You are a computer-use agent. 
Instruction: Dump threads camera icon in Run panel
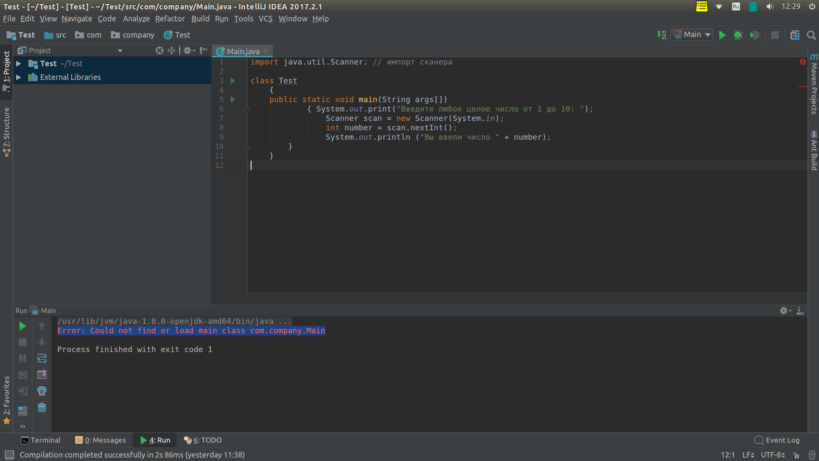23,375
